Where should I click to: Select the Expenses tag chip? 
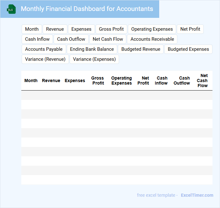point(81,29)
